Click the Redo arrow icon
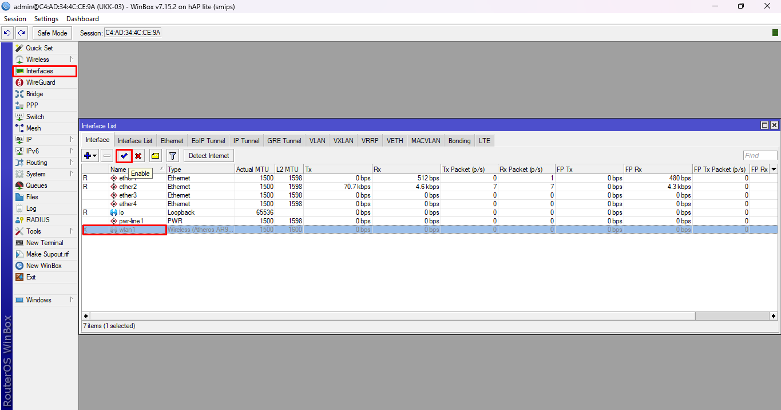This screenshot has height=410, width=781. click(22, 33)
